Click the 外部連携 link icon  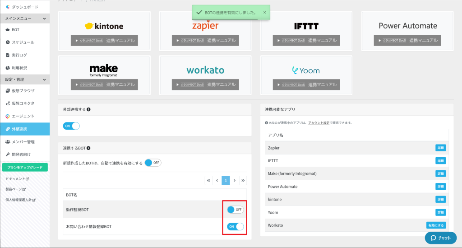(x=8, y=129)
